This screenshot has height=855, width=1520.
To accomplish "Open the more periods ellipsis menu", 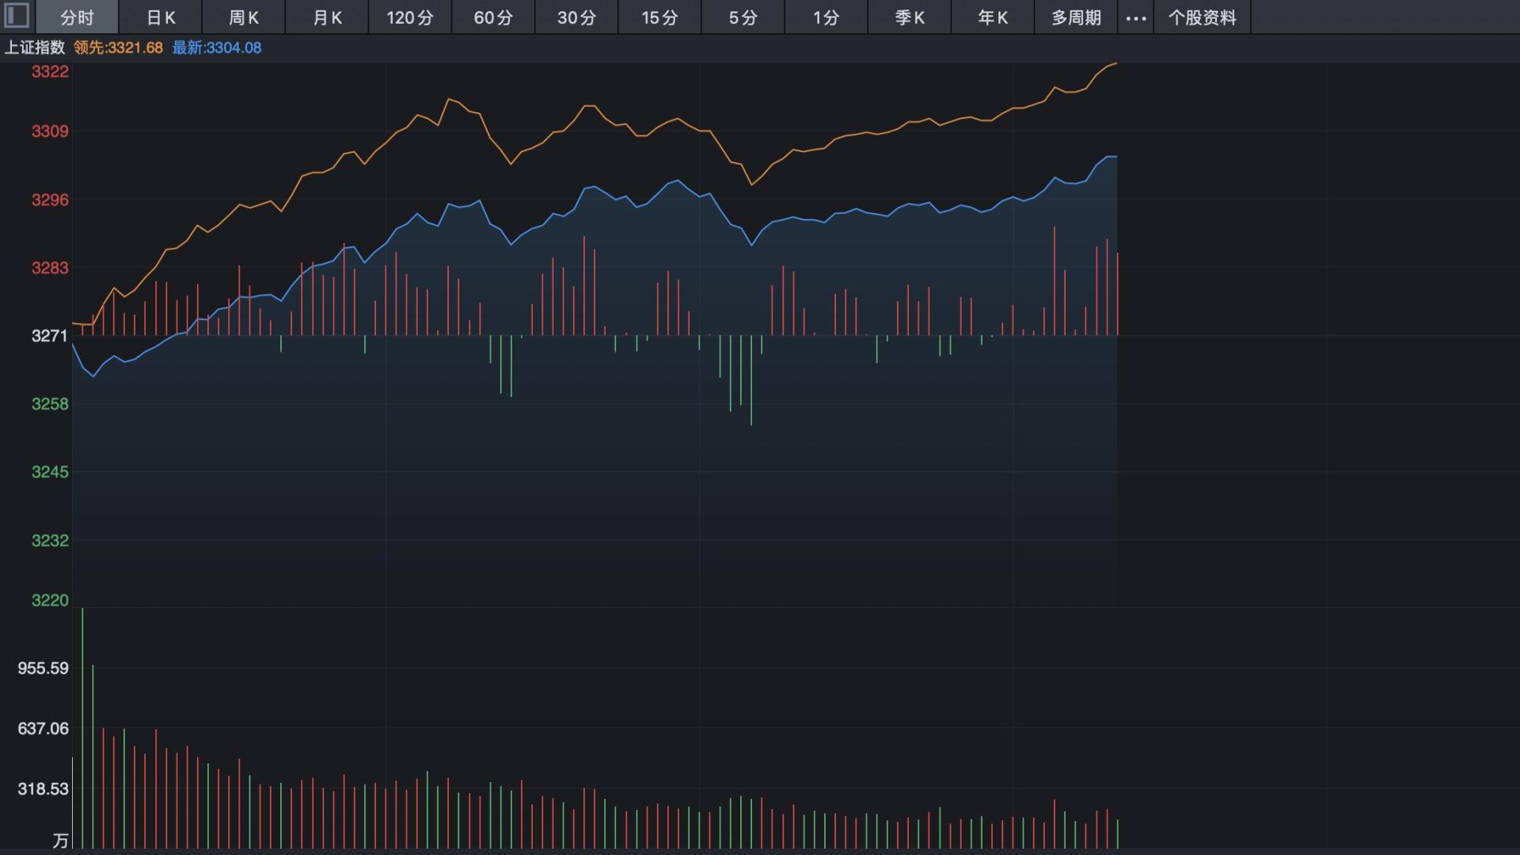I will (x=1136, y=17).
